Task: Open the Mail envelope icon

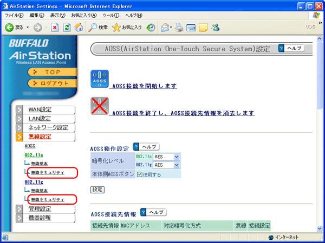Action: 165,28
